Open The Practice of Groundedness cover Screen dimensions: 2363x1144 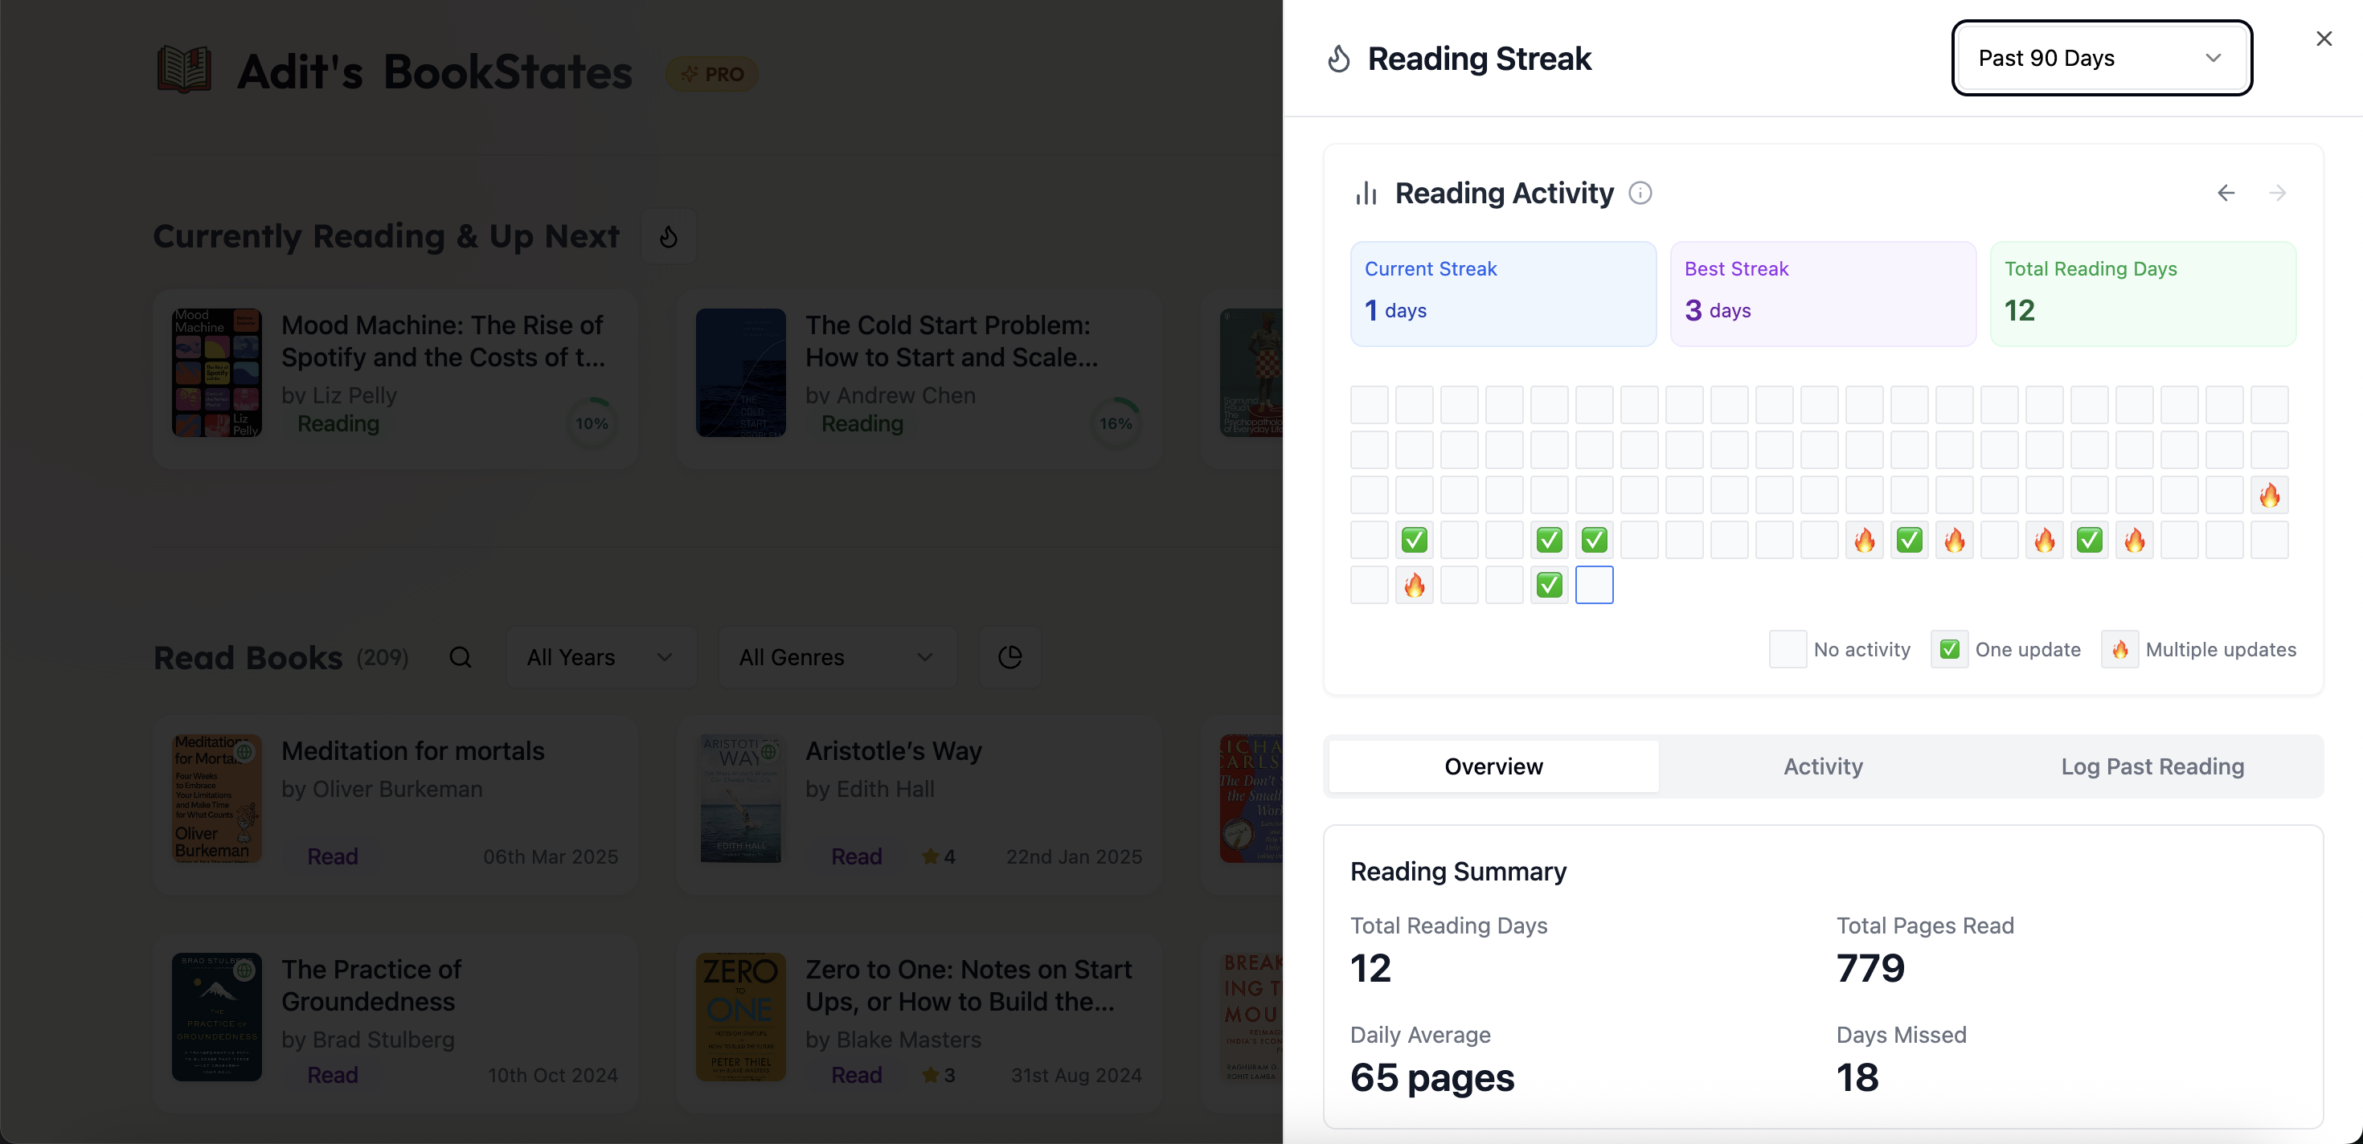[x=217, y=1016]
